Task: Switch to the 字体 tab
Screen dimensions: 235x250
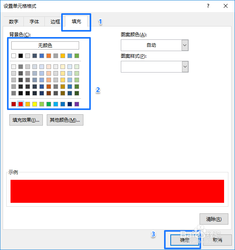Action: click(34, 21)
